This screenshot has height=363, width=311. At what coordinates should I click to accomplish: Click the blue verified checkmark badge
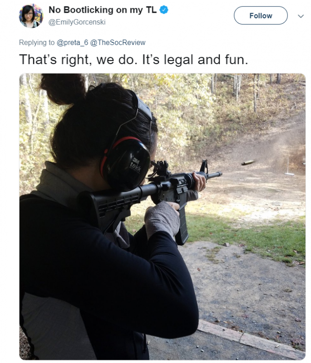point(164,10)
